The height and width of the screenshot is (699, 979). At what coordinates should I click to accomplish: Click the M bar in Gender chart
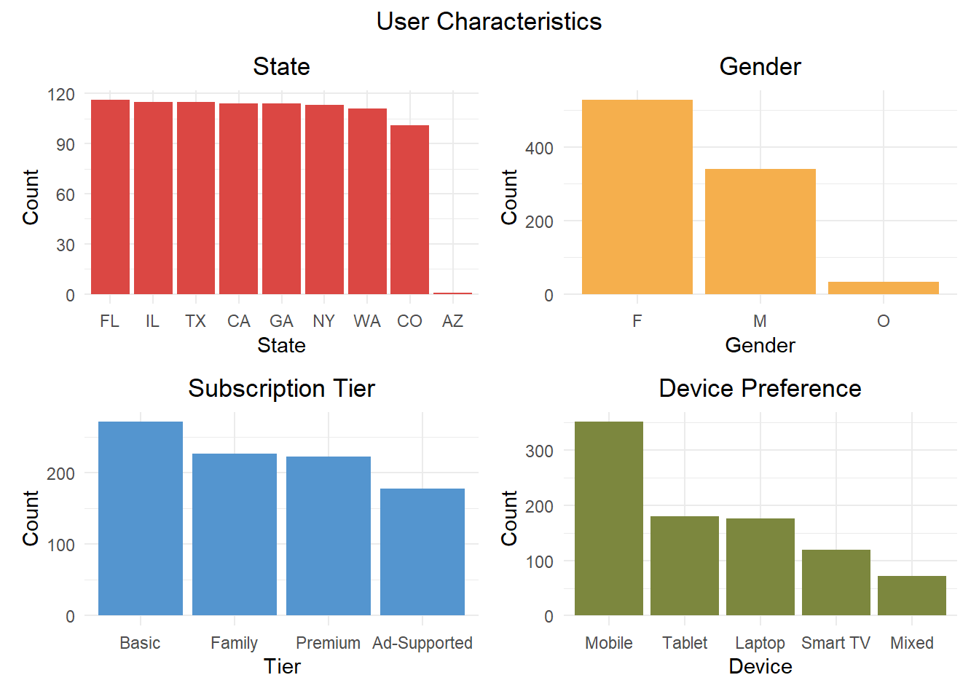pos(760,232)
